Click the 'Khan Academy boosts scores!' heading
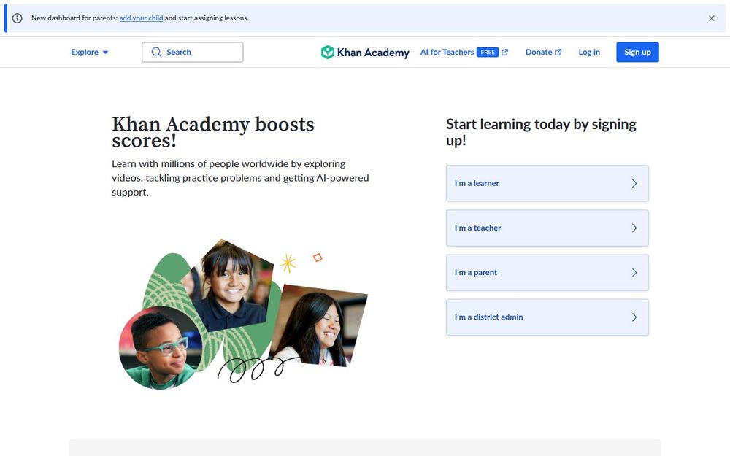 click(213, 132)
